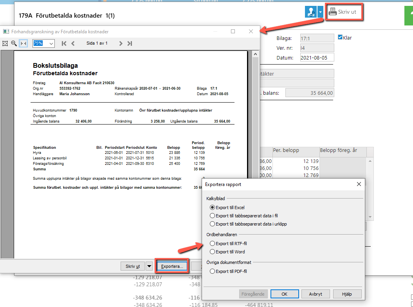This screenshot has height=307, width=413.
Task: Click Avbryt in the Exportera rapport dialog
Action: click(x=316, y=294)
